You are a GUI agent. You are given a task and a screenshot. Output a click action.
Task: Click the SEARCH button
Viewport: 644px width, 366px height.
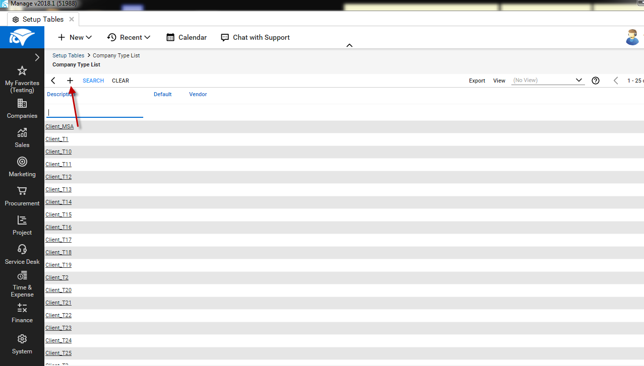click(93, 81)
